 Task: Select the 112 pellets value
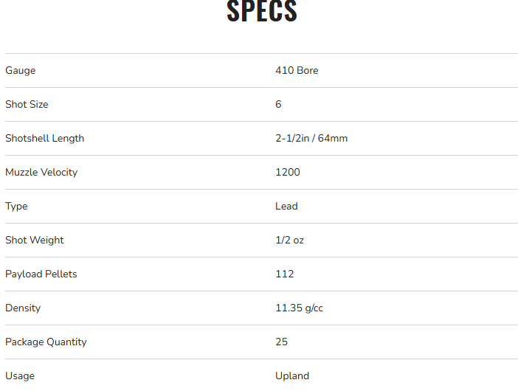coord(285,274)
